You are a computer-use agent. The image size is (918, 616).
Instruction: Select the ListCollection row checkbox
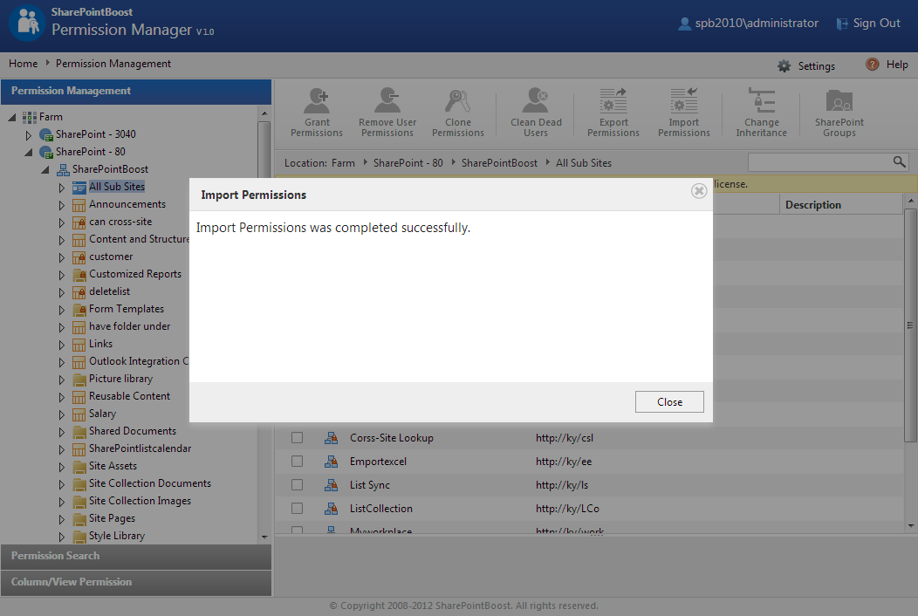(x=298, y=508)
